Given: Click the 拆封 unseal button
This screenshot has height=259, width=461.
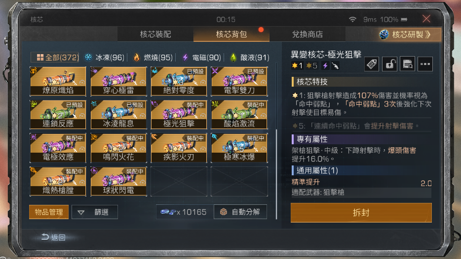Looking at the screenshot, I should tap(361, 213).
